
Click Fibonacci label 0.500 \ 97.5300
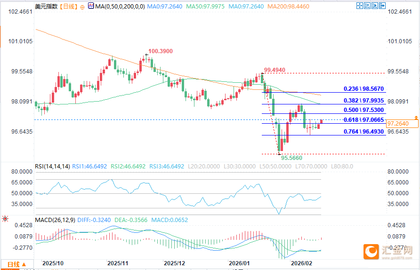[x=364, y=110]
